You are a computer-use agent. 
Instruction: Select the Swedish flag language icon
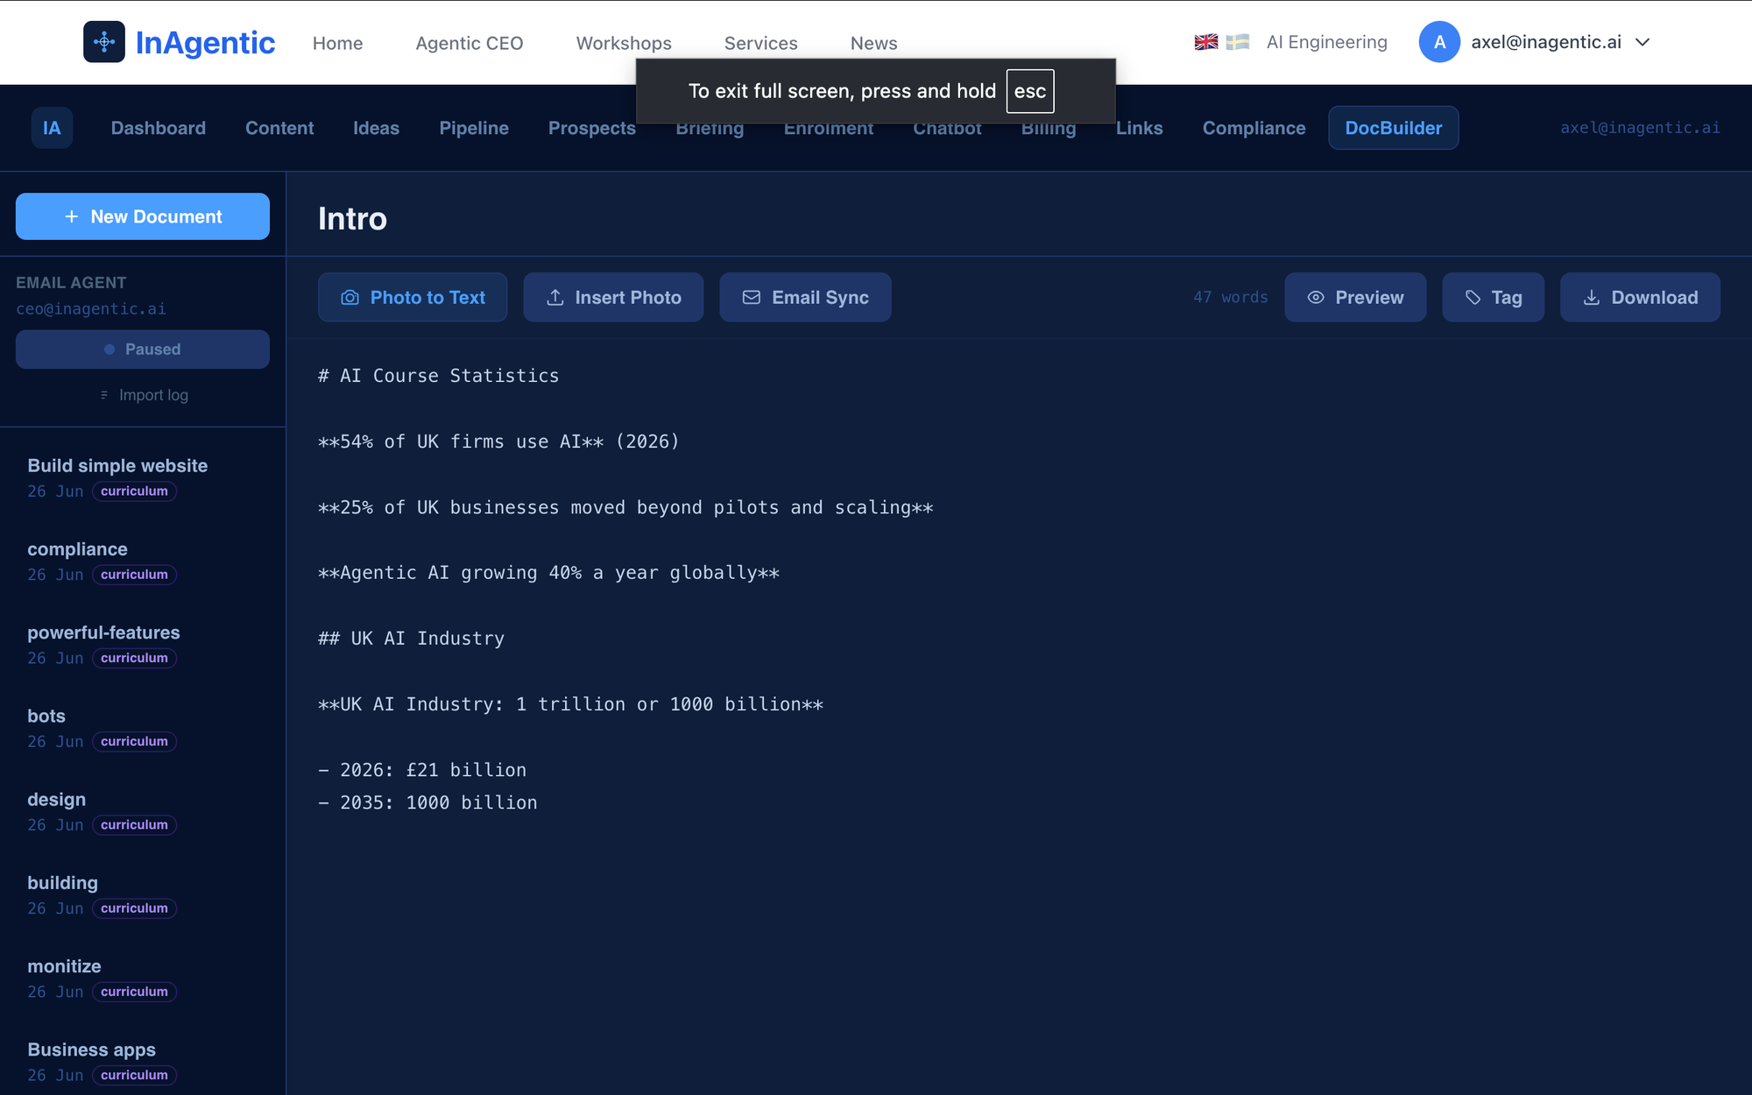[x=1238, y=42]
